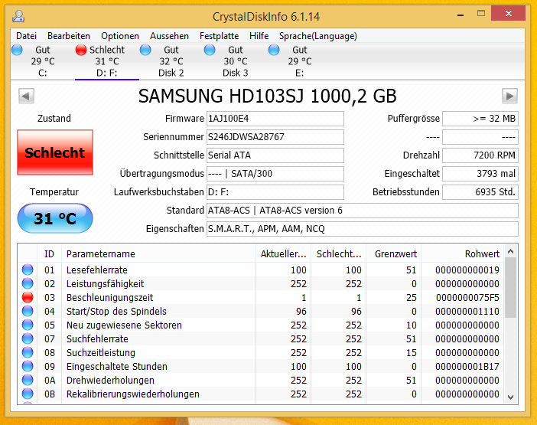
Task: Click the Firmware field 1AJ100E4
Action: point(275,119)
